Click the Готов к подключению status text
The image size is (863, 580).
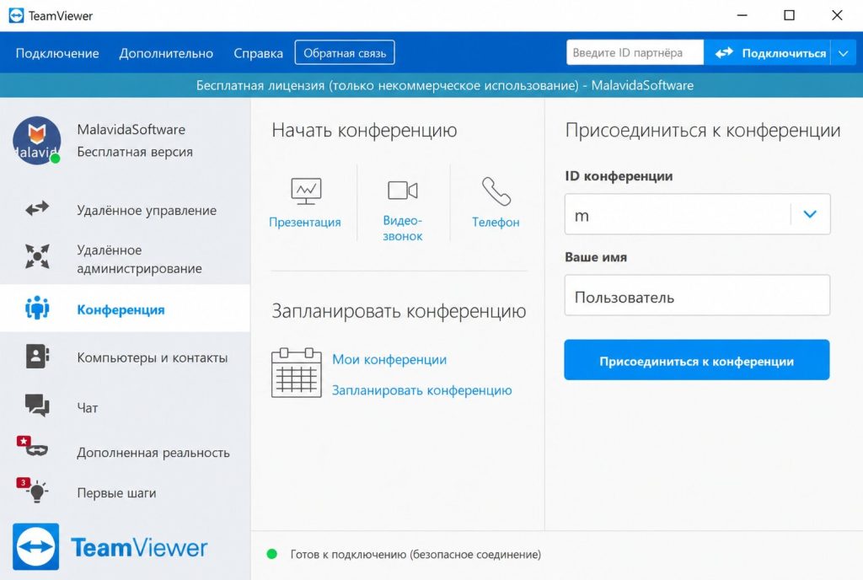(x=415, y=554)
